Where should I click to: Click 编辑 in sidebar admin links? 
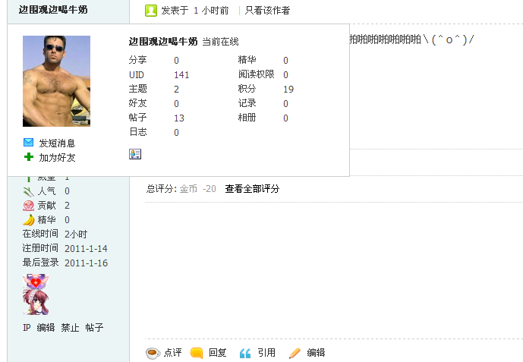click(46, 328)
